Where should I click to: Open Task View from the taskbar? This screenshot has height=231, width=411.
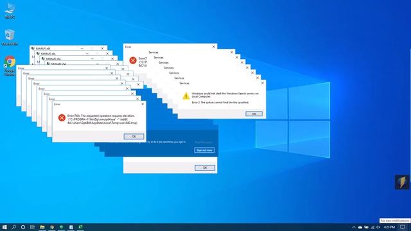coord(32,227)
